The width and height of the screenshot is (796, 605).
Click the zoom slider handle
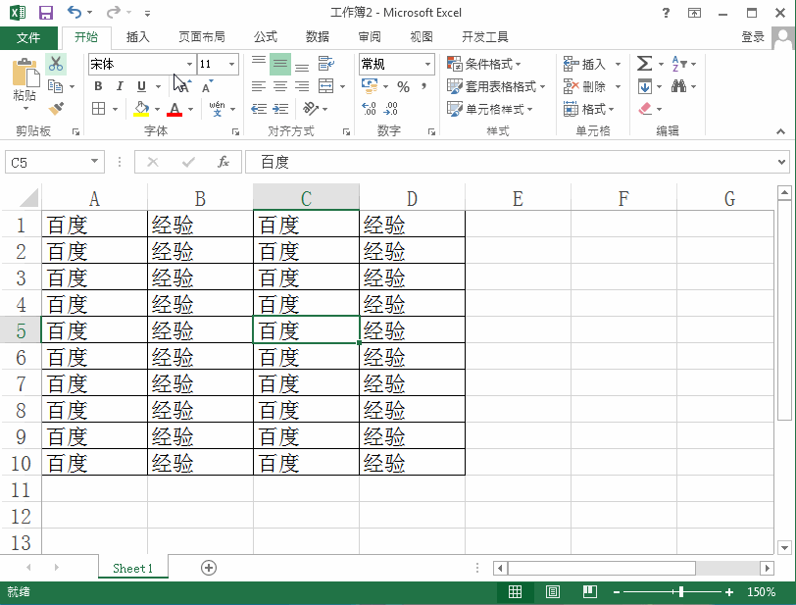coord(680,592)
